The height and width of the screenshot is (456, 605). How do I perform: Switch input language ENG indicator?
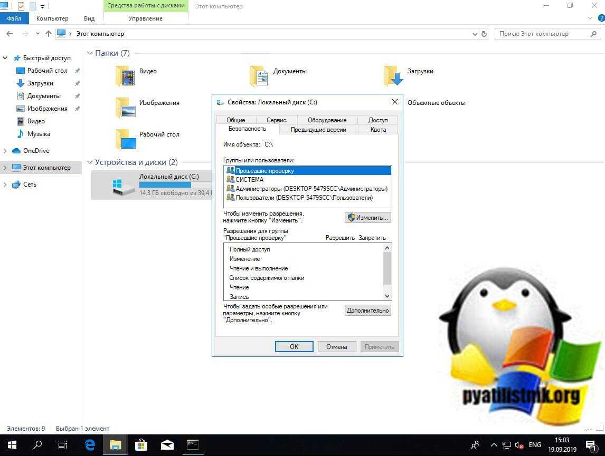535,445
